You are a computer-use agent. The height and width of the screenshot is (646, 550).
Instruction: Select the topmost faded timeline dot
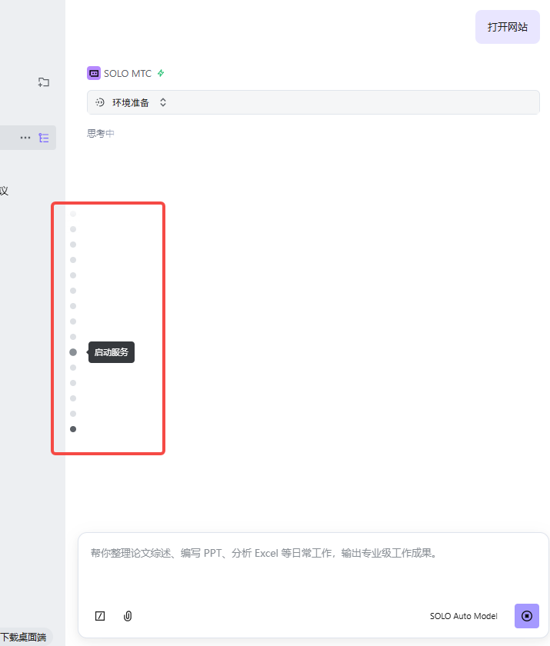73,214
